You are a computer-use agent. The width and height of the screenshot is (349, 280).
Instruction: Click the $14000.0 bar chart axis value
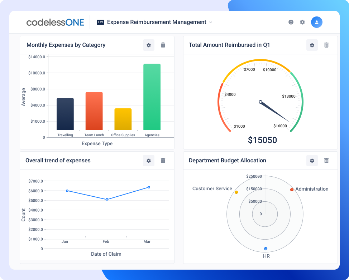coord(37,57)
